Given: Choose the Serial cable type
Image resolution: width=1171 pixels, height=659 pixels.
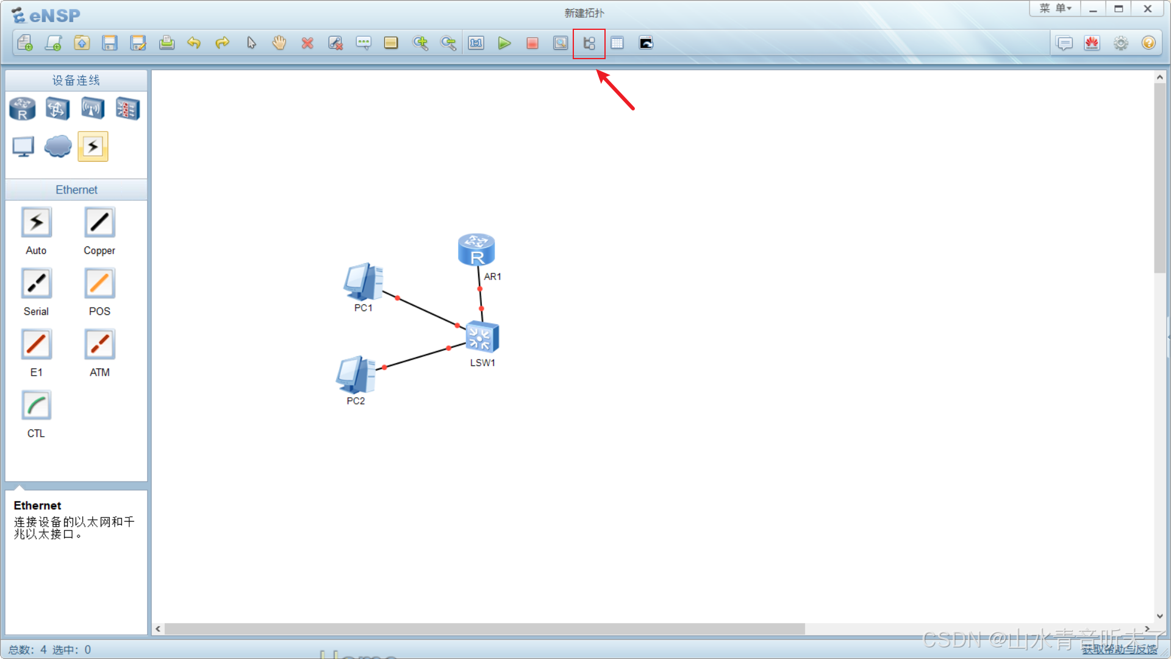Looking at the screenshot, I should 36,284.
